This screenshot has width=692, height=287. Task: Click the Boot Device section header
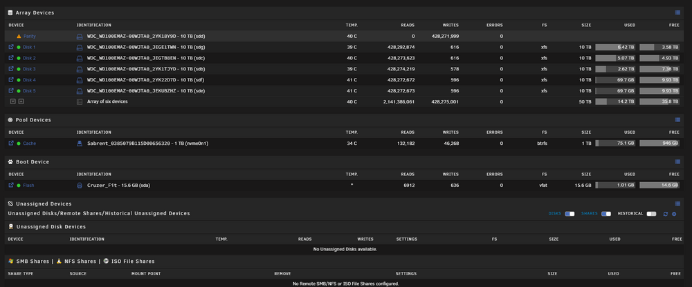[x=33, y=162]
